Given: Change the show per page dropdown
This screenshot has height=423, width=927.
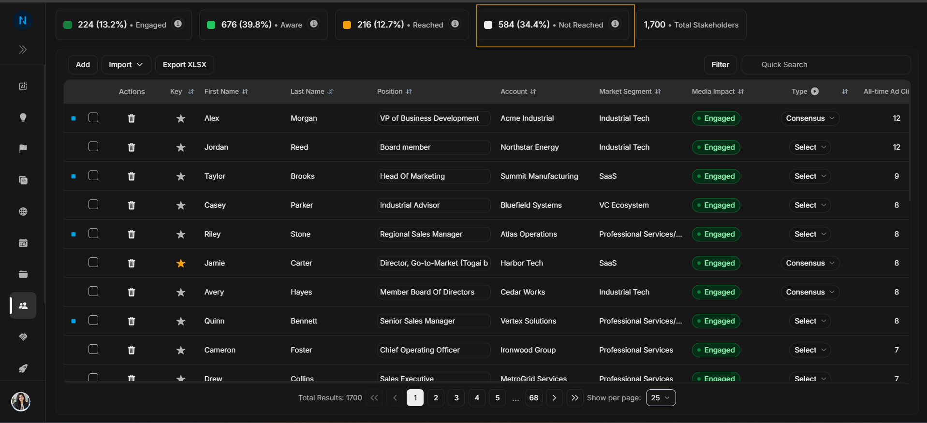Looking at the screenshot, I should [661, 398].
